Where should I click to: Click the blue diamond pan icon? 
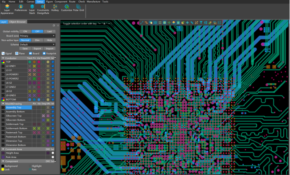pyautogui.click(x=187, y=23)
